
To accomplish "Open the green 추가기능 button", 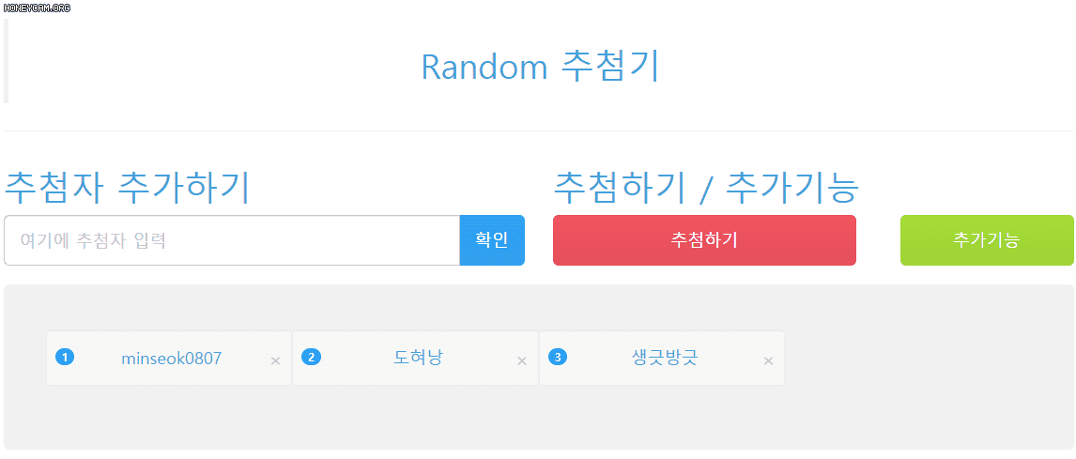I will point(987,240).
